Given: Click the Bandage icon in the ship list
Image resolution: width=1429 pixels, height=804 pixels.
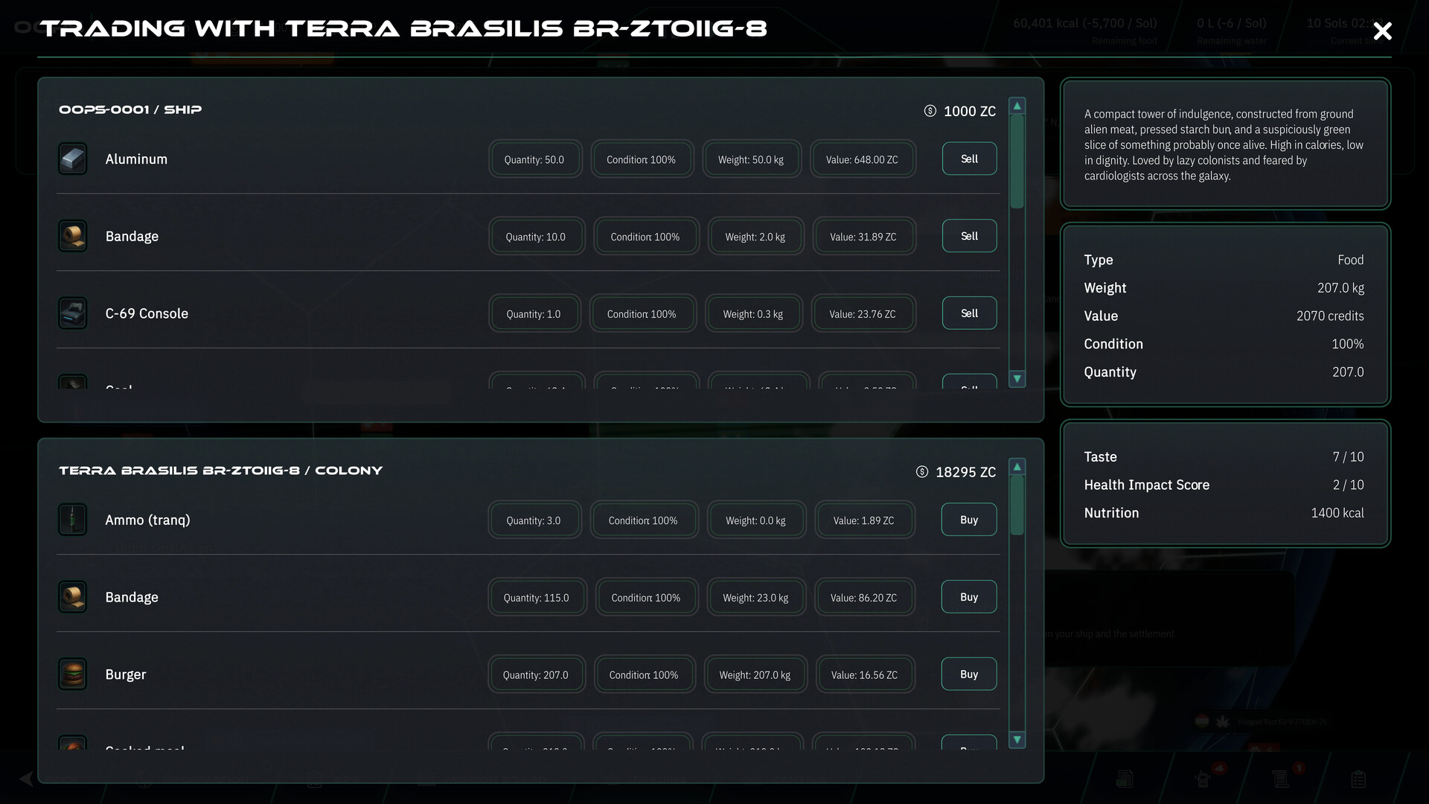Looking at the screenshot, I should tap(72, 236).
